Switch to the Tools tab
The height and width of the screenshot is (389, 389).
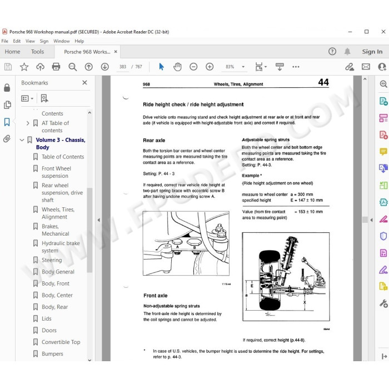[x=37, y=52]
